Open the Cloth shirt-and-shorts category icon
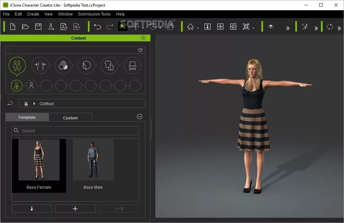 pyautogui.click(x=109, y=65)
